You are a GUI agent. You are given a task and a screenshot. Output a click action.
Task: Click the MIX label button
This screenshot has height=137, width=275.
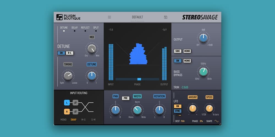[x=92, y=37]
